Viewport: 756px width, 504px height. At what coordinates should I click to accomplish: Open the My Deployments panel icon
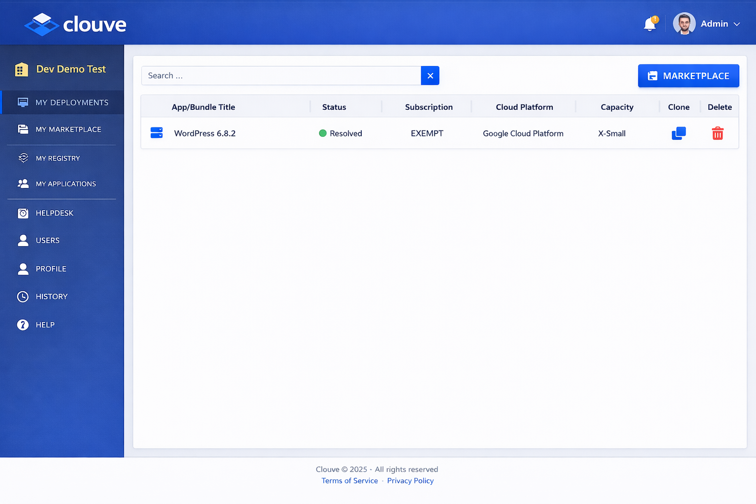(x=23, y=102)
